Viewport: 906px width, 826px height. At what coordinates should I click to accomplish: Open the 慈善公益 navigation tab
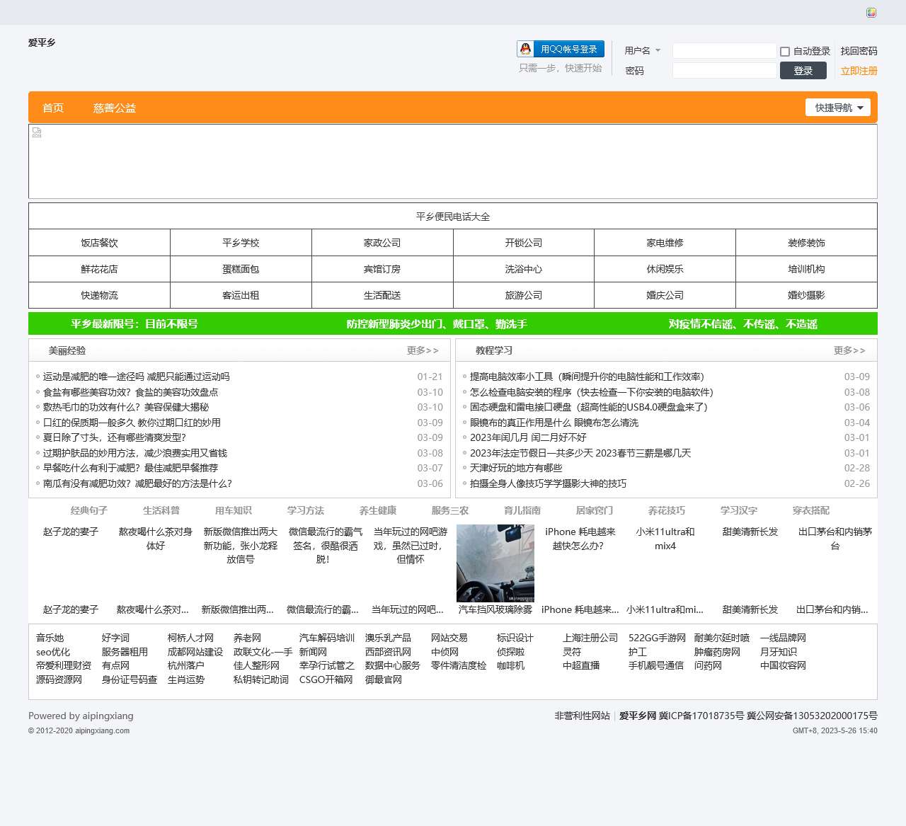click(115, 108)
